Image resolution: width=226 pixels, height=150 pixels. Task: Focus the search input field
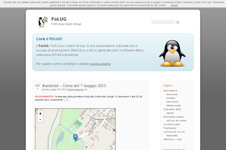(x=163, y=22)
